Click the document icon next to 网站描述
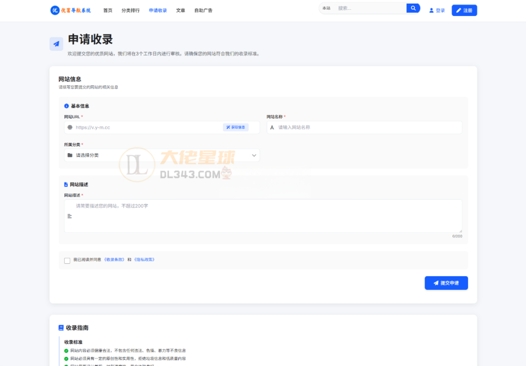Screen dimensions: 526x366 65,184
